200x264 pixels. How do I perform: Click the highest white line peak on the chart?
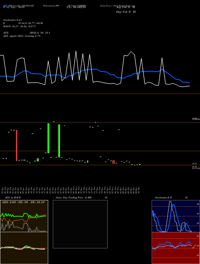point(76,51)
